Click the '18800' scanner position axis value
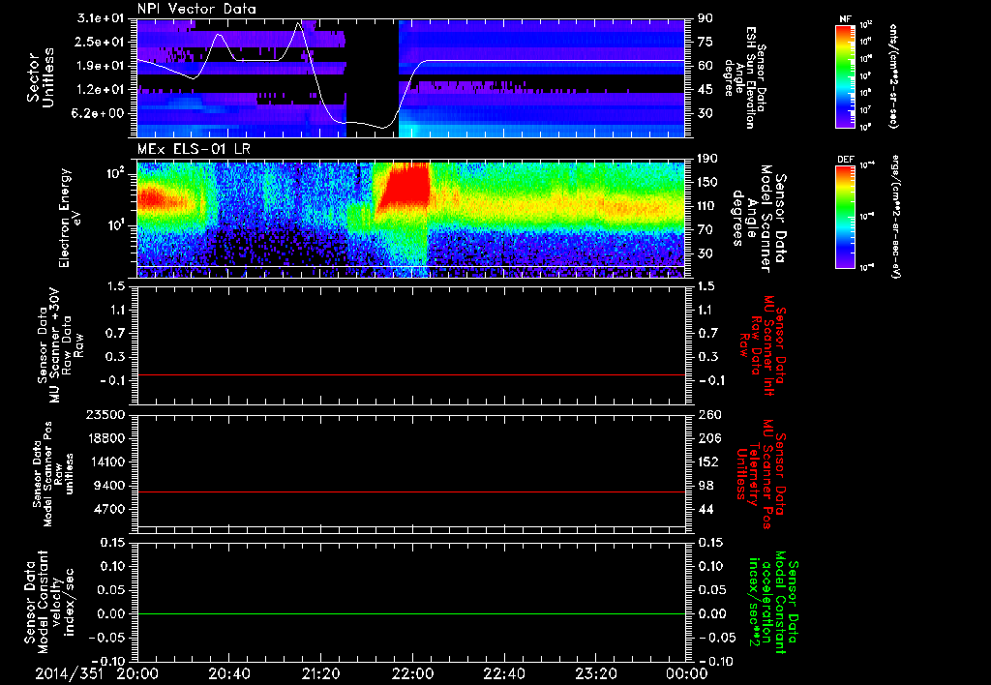The width and height of the screenshot is (991, 685). 107,438
